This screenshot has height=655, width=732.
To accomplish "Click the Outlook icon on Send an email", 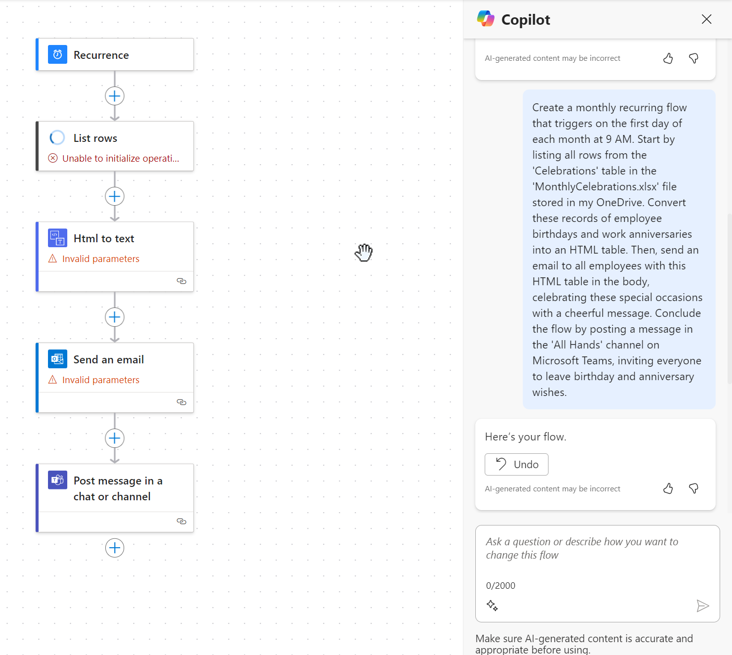I will tap(57, 359).
